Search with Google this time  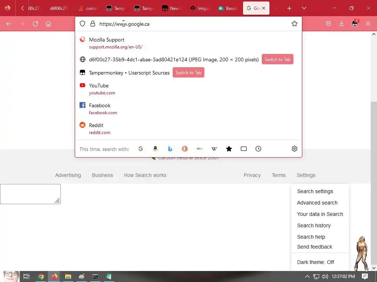tap(141, 149)
